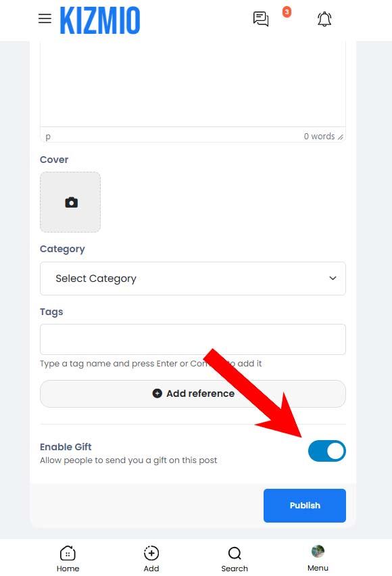This screenshot has width=392, height=576.
Task: Open the messages chat icon
Action: click(261, 19)
